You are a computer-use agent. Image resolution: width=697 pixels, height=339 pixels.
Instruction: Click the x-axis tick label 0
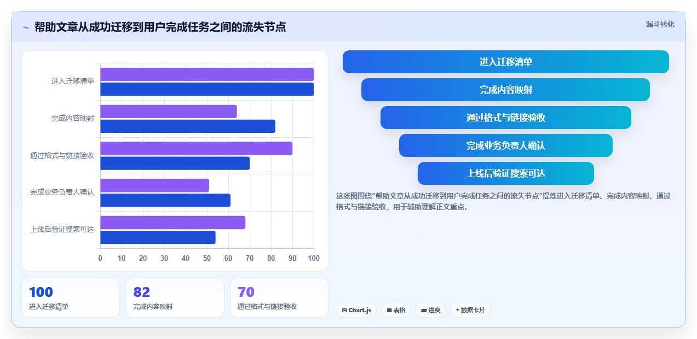[100, 258]
